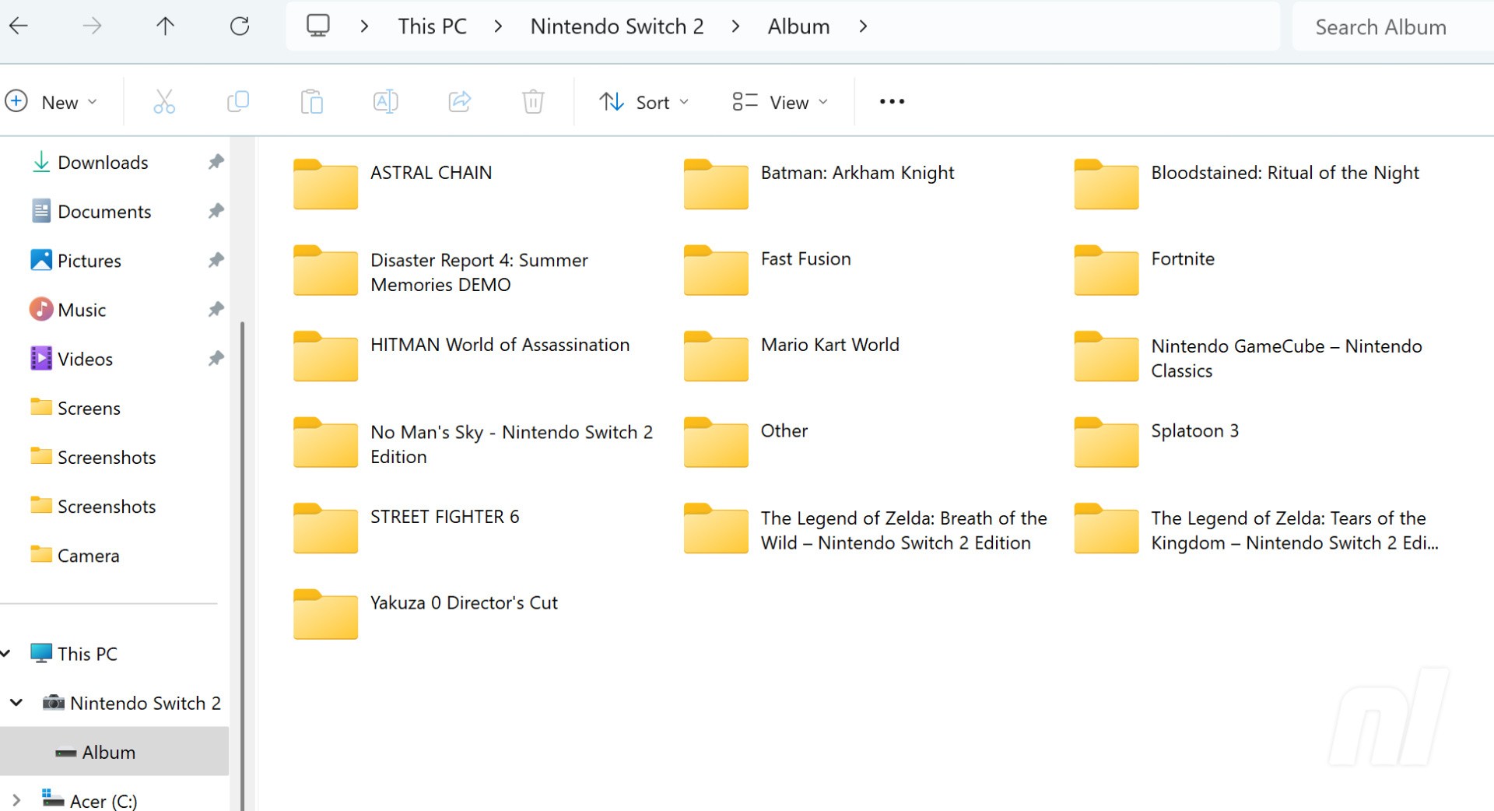The width and height of the screenshot is (1494, 811).
Task: Unpin Downloads using its pin icon
Action: click(216, 162)
